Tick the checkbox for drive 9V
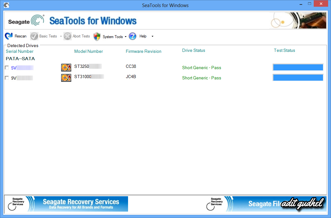Image resolution: width=331 pixels, height=218 pixels. coord(7,78)
